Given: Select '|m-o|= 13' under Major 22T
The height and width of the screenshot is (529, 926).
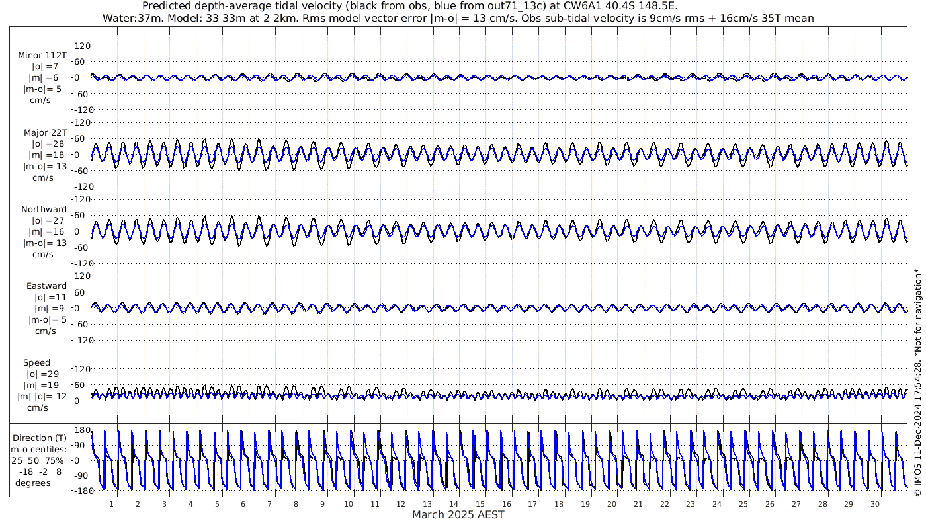Looking at the screenshot, I should pos(46,167).
